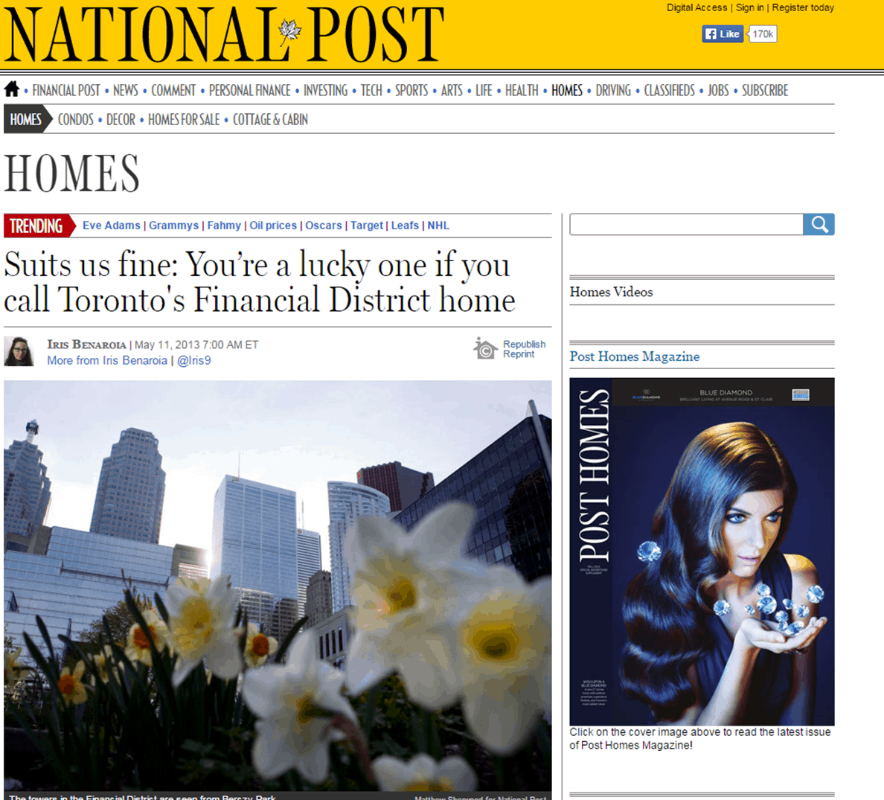Click the Trending label
Viewport: 884px width, 800px height.
click(39, 225)
